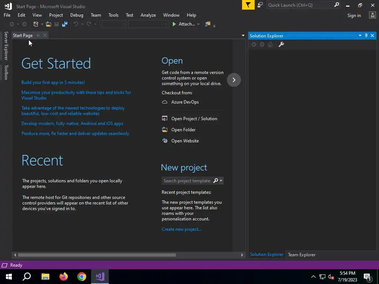
Task: Click the Save All toolbar icon
Action: click(x=64, y=24)
